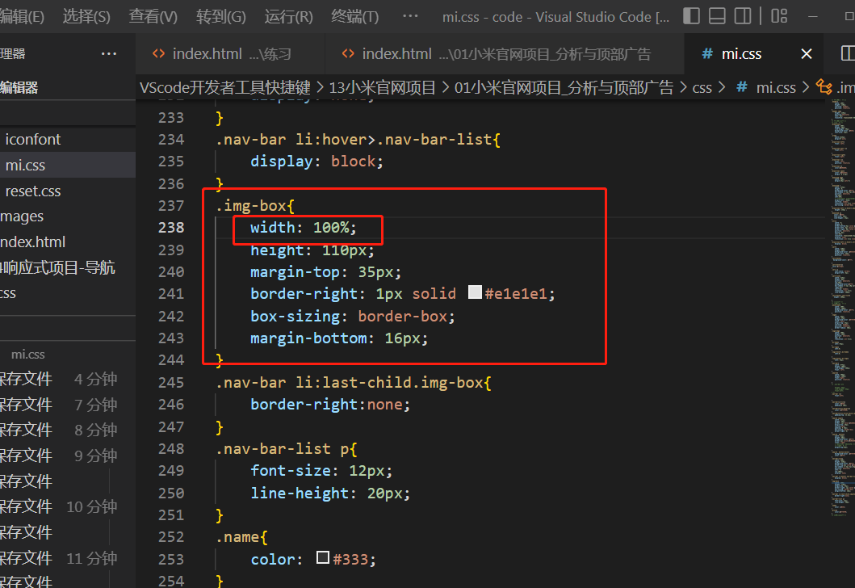Open breadcrumb VScode开发者工具快捷键
The height and width of the screenshot is (588, 855).
click(225, 87)
